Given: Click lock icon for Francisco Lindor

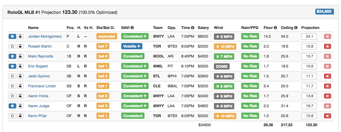Looking at the screenshot, I should click(x=20, y=86).
